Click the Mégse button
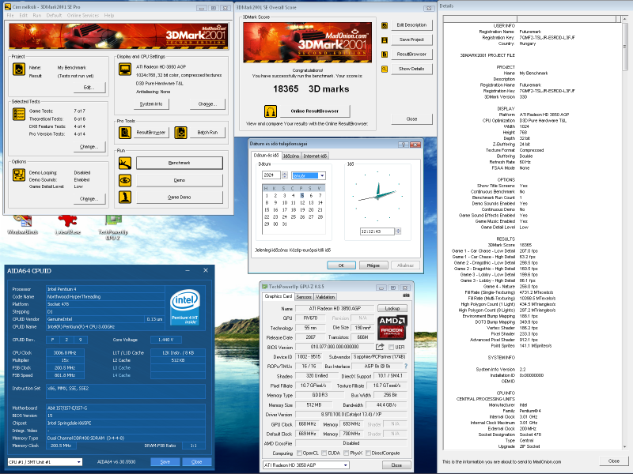This screenshot has width=633, height=474. click(x=373, y=265)
